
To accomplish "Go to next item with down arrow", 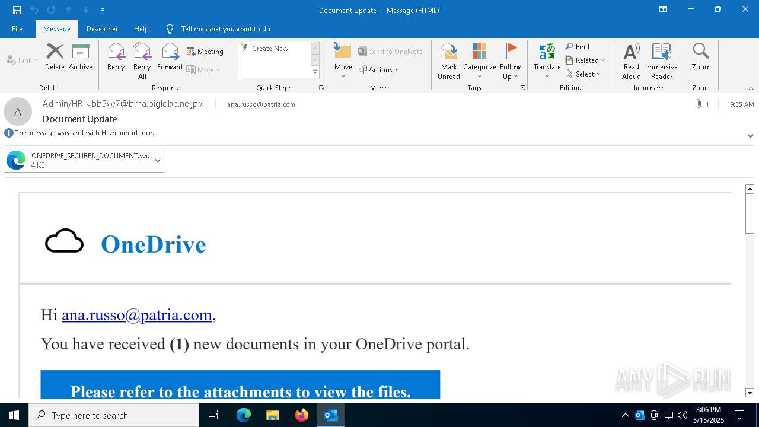I will 86,10.
